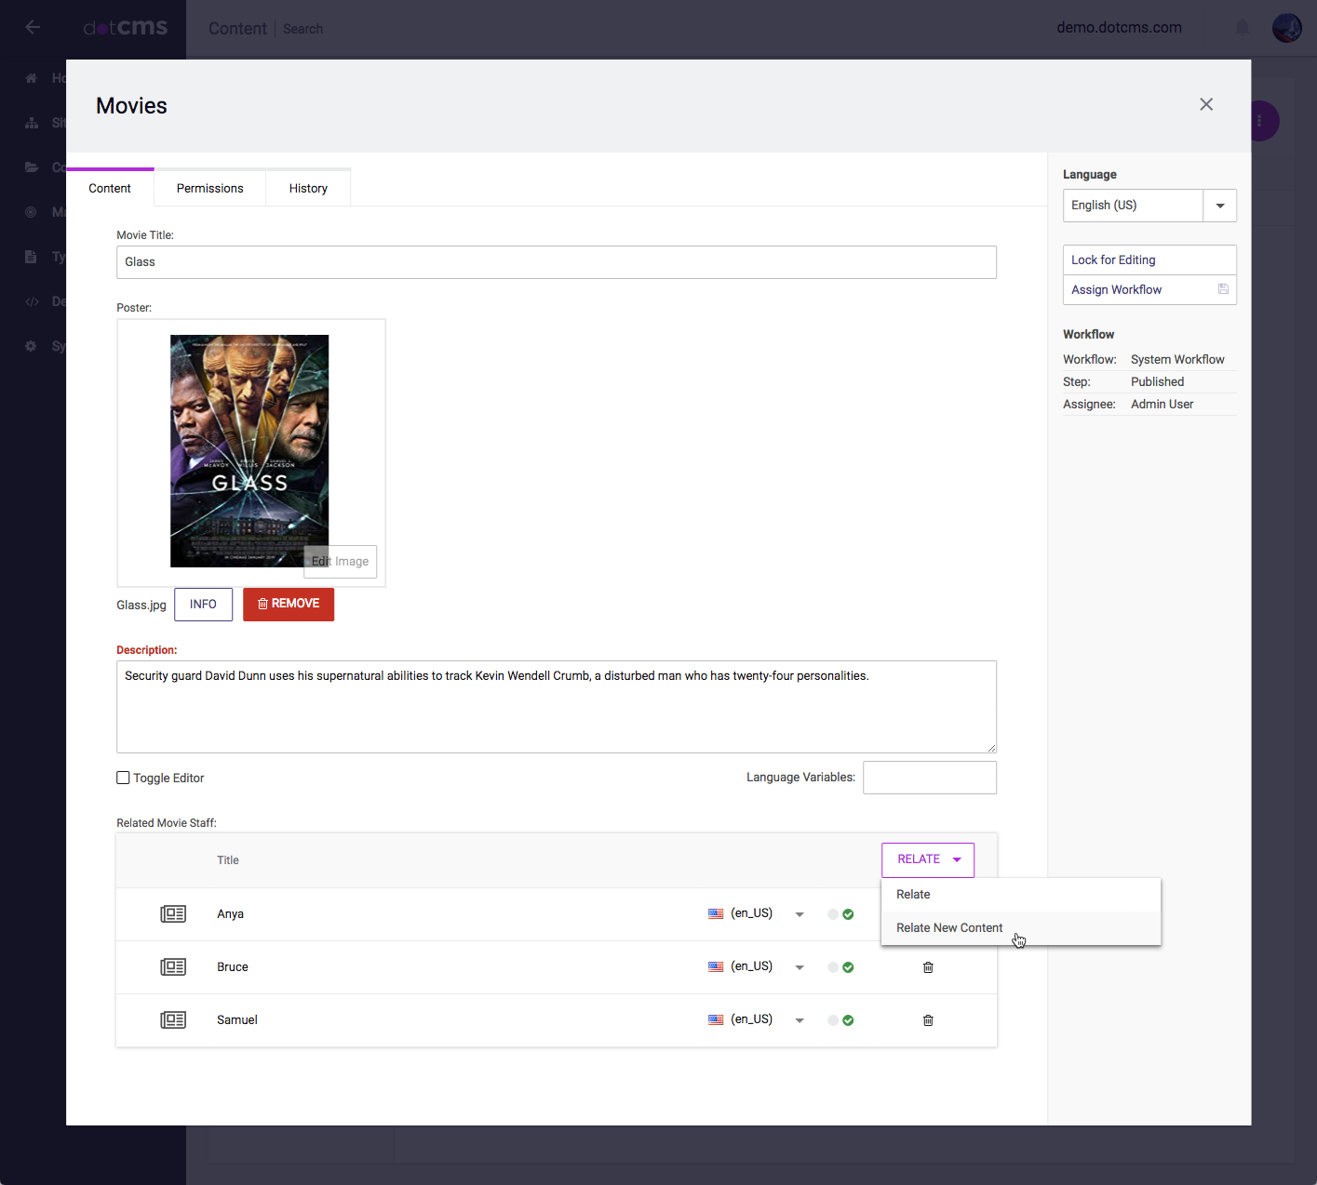The width and height of the screenshot is (1317, 1185).
Task: Click the INFO button for Glass.jpg
Action: pos(203,605)
